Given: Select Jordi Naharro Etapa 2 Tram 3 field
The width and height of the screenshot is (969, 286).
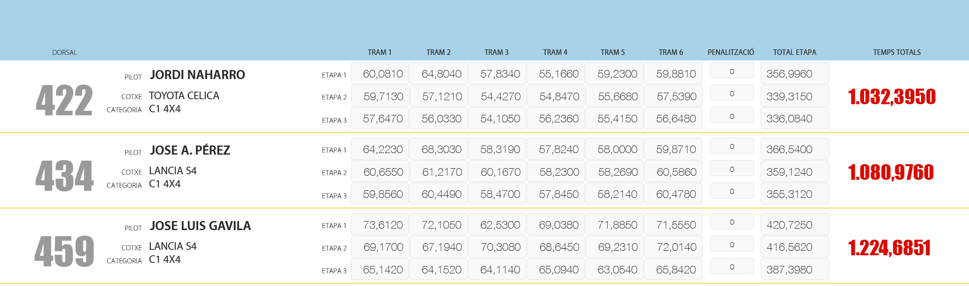Looking at the screenshot, I should (x=498, y=96).
